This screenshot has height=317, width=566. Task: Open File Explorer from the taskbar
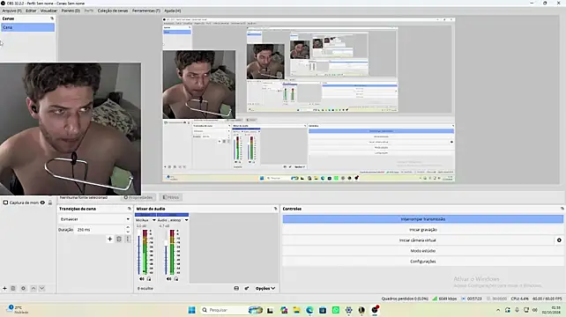(297, 310)
